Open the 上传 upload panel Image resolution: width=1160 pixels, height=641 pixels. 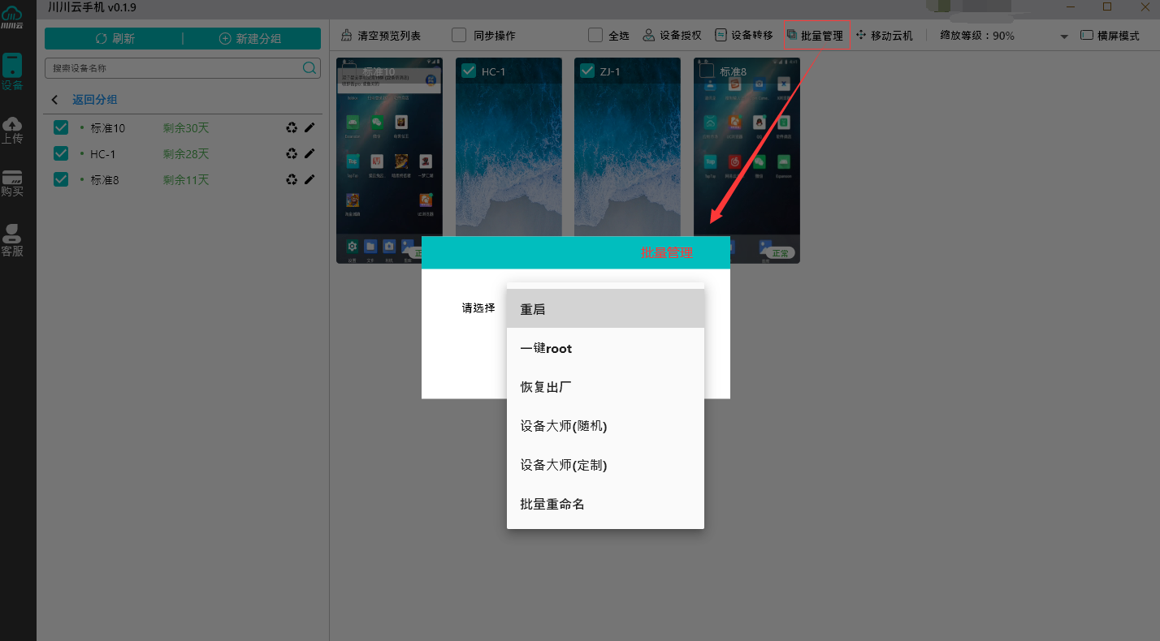12,130
